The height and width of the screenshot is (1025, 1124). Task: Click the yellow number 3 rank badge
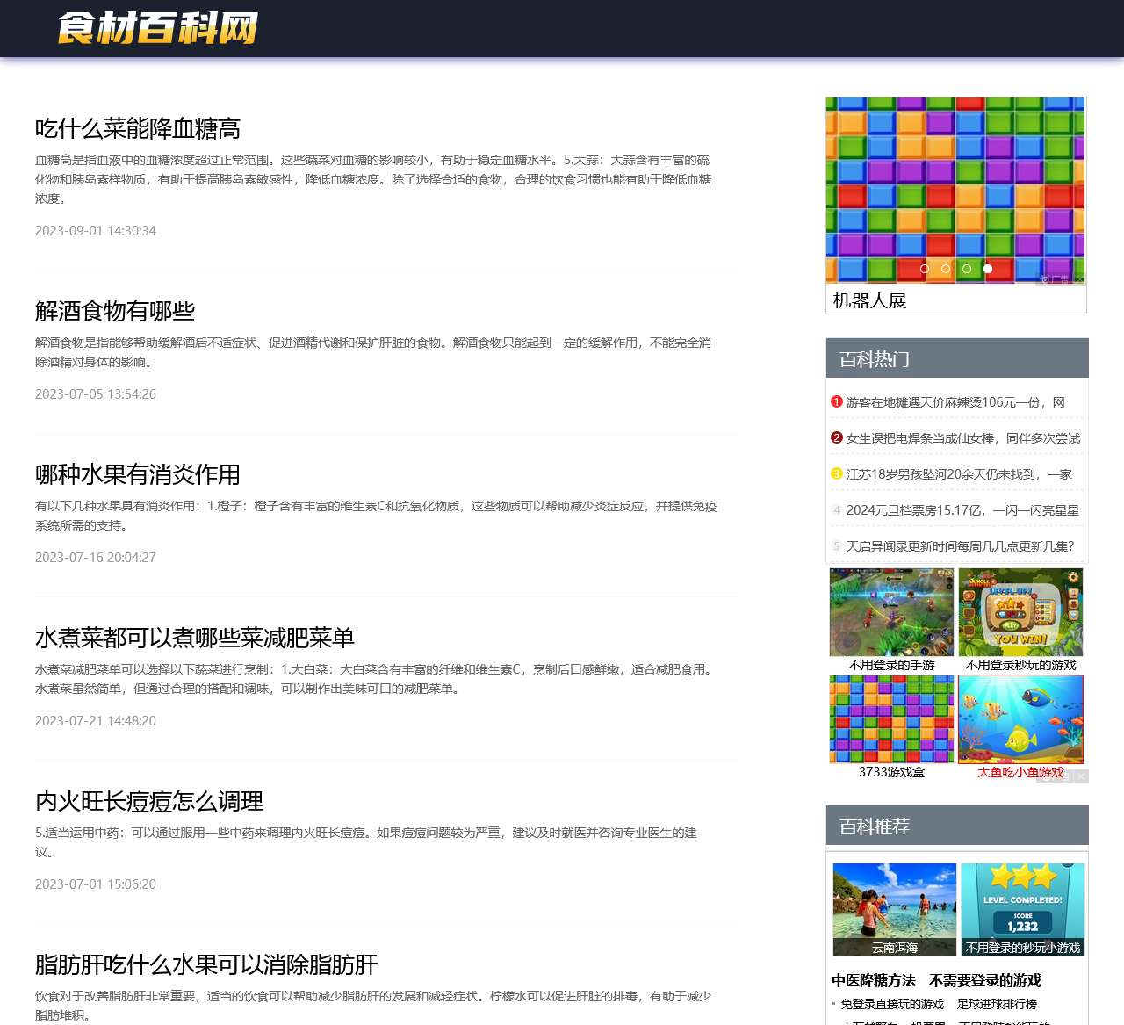pos(836,473)
